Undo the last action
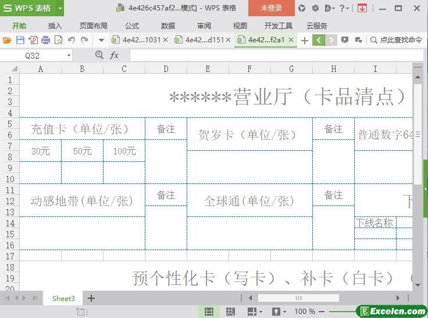The width and height of the screenshot is (428, 318). [72, 40]
